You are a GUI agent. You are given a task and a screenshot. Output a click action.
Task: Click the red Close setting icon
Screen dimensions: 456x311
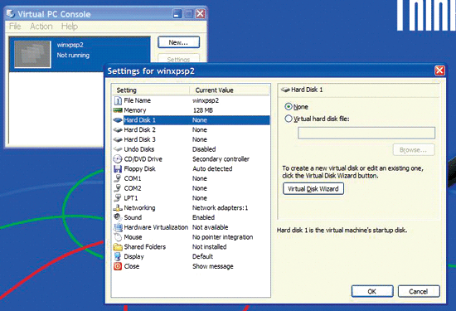tap(118, 266)
